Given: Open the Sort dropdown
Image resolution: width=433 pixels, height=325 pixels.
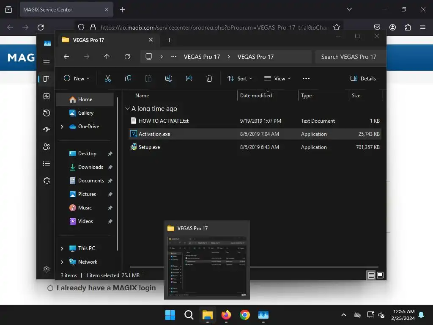Looking at the screenshot, I should (x=240, y=78).
